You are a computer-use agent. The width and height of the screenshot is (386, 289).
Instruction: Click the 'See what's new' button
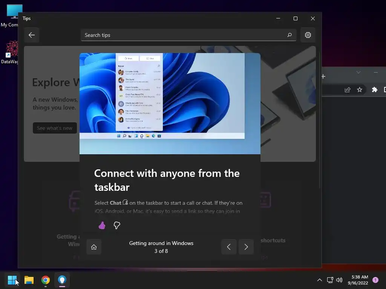55,128
